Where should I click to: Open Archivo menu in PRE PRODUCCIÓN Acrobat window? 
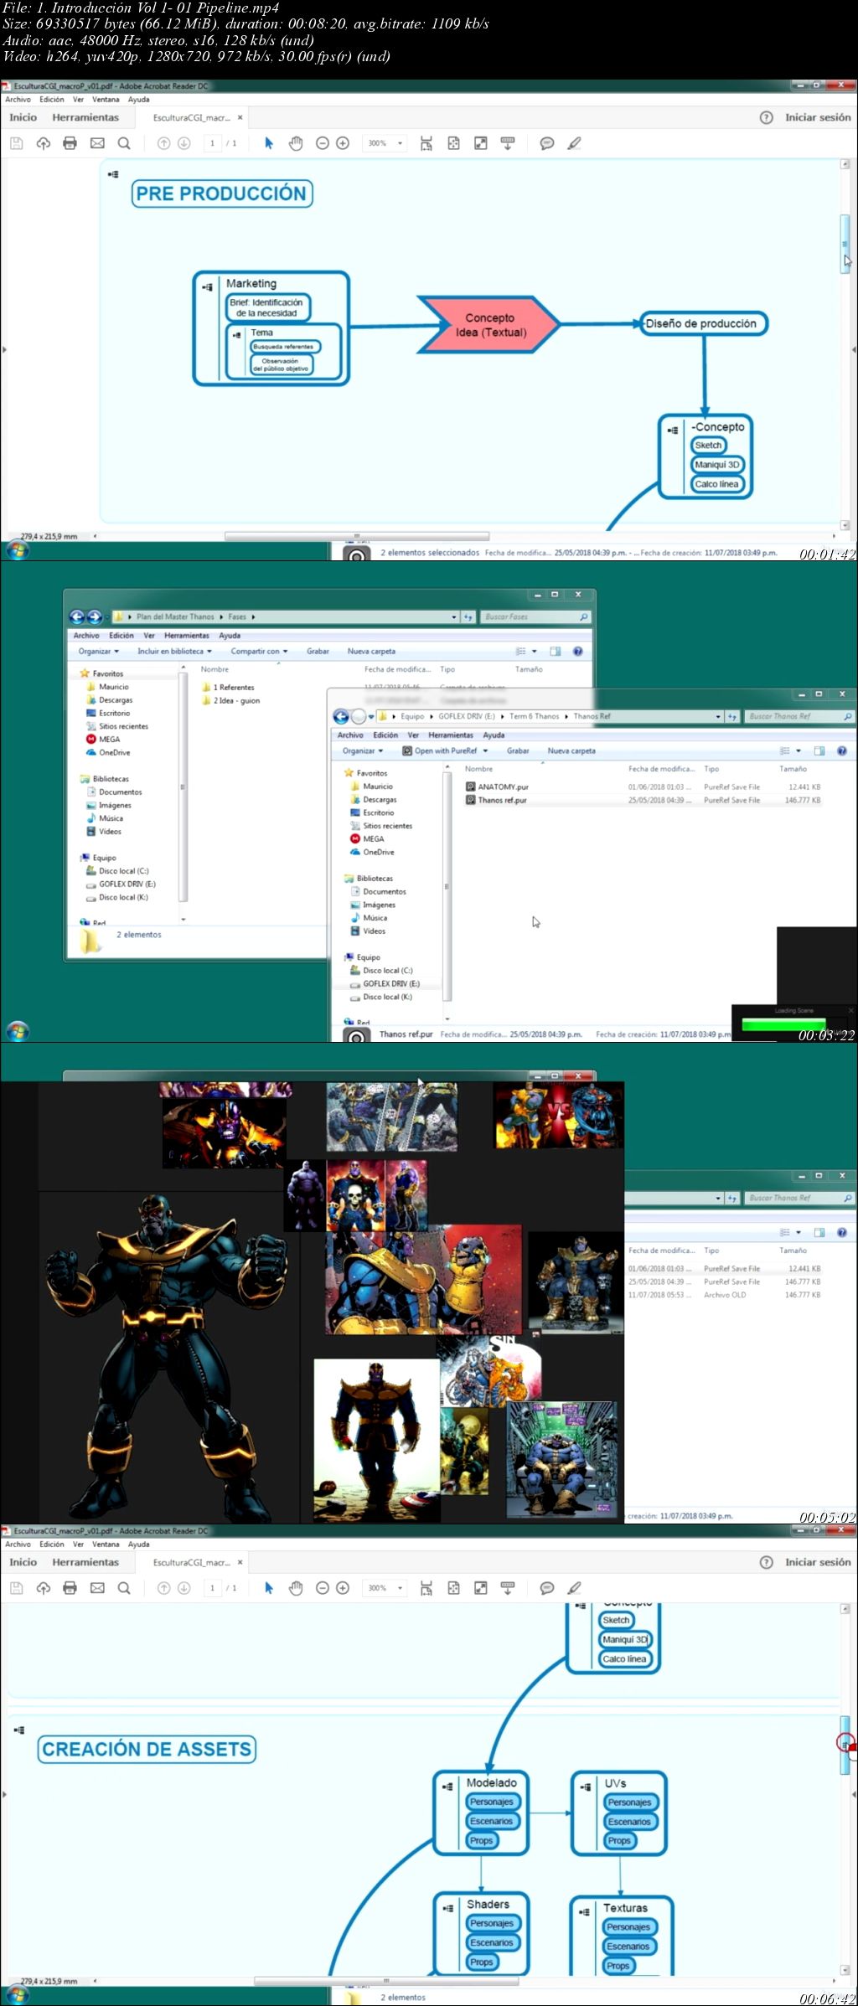click(18, 99)
